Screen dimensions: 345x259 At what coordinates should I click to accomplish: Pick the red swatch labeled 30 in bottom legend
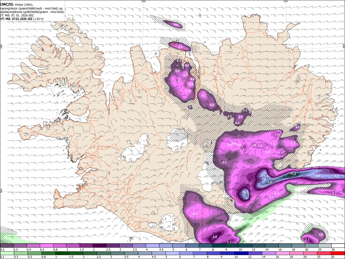337,253
